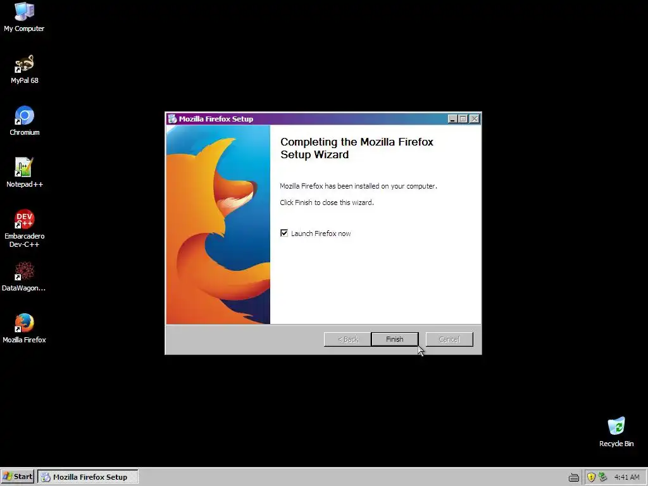
Task: Select the Mozilla Firefox desktop shortcut
Action: pos(25,328)
